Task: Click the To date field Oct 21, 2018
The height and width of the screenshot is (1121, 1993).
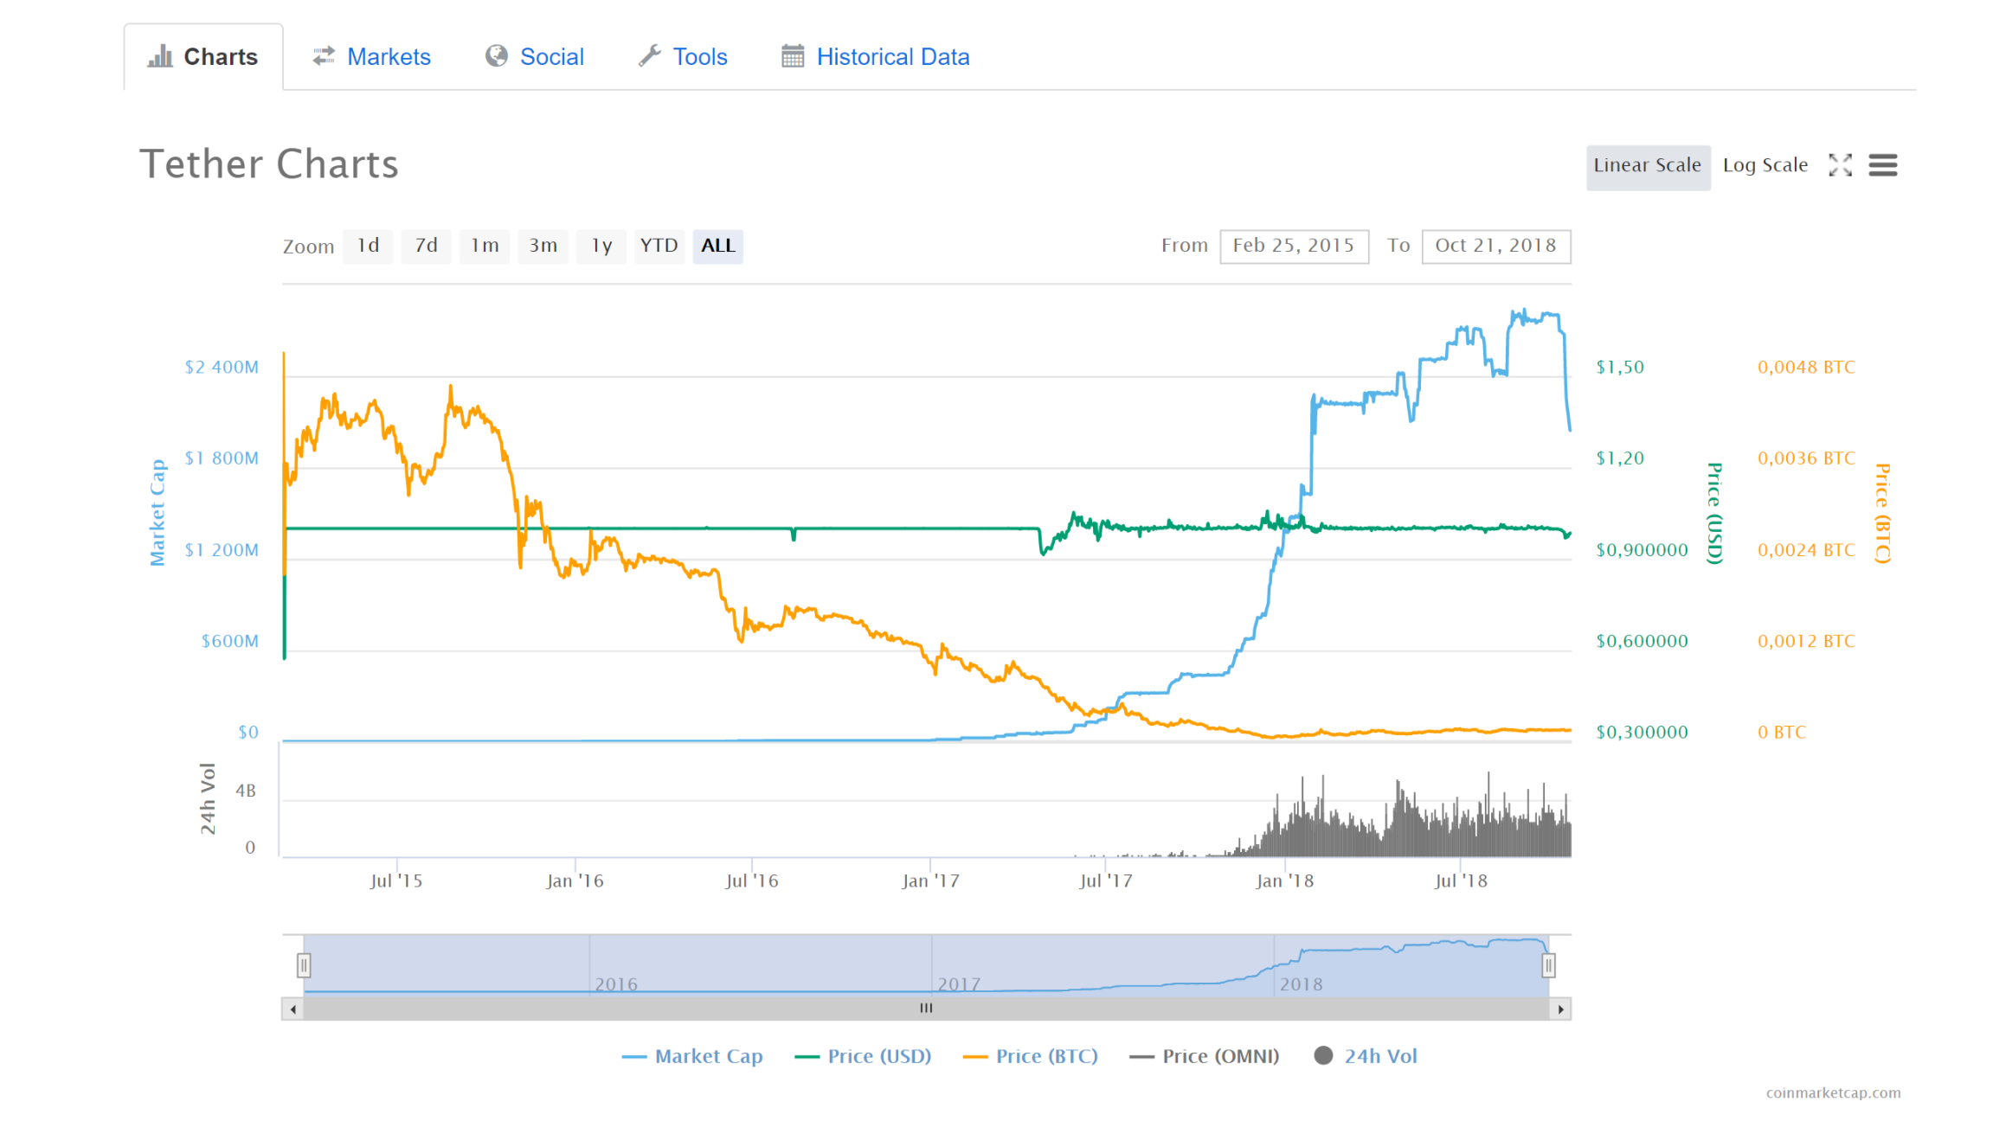Action: [1496, 246]
